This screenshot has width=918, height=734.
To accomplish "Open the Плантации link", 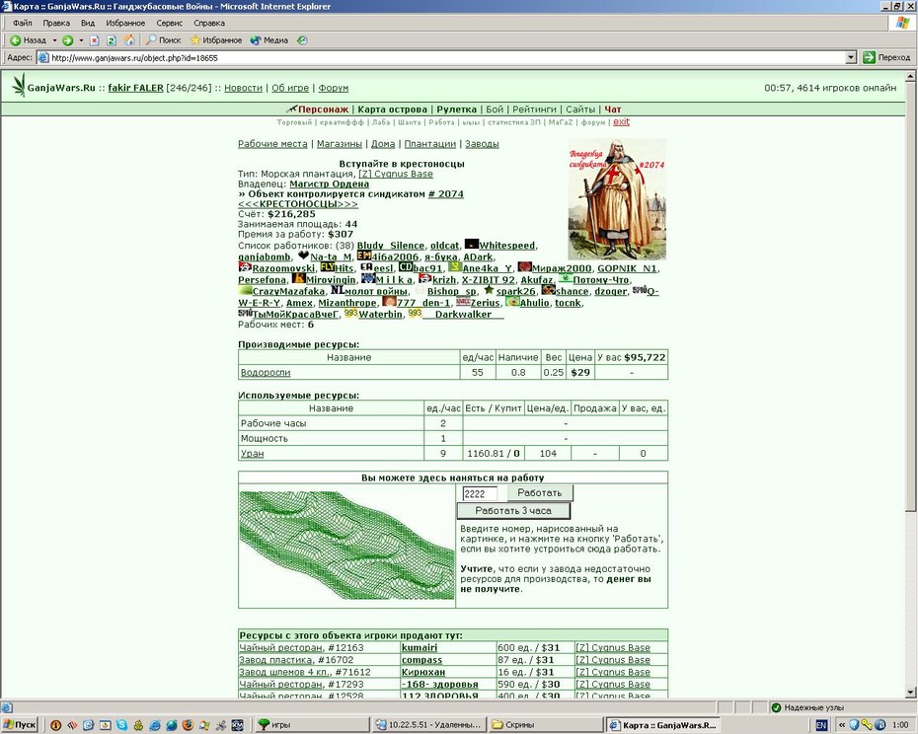I will tap(429, 143).
